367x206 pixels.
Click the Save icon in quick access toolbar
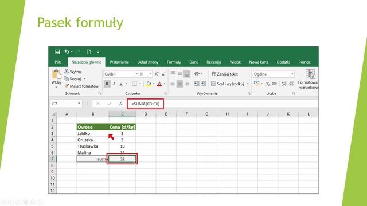(x=57, y=52)
